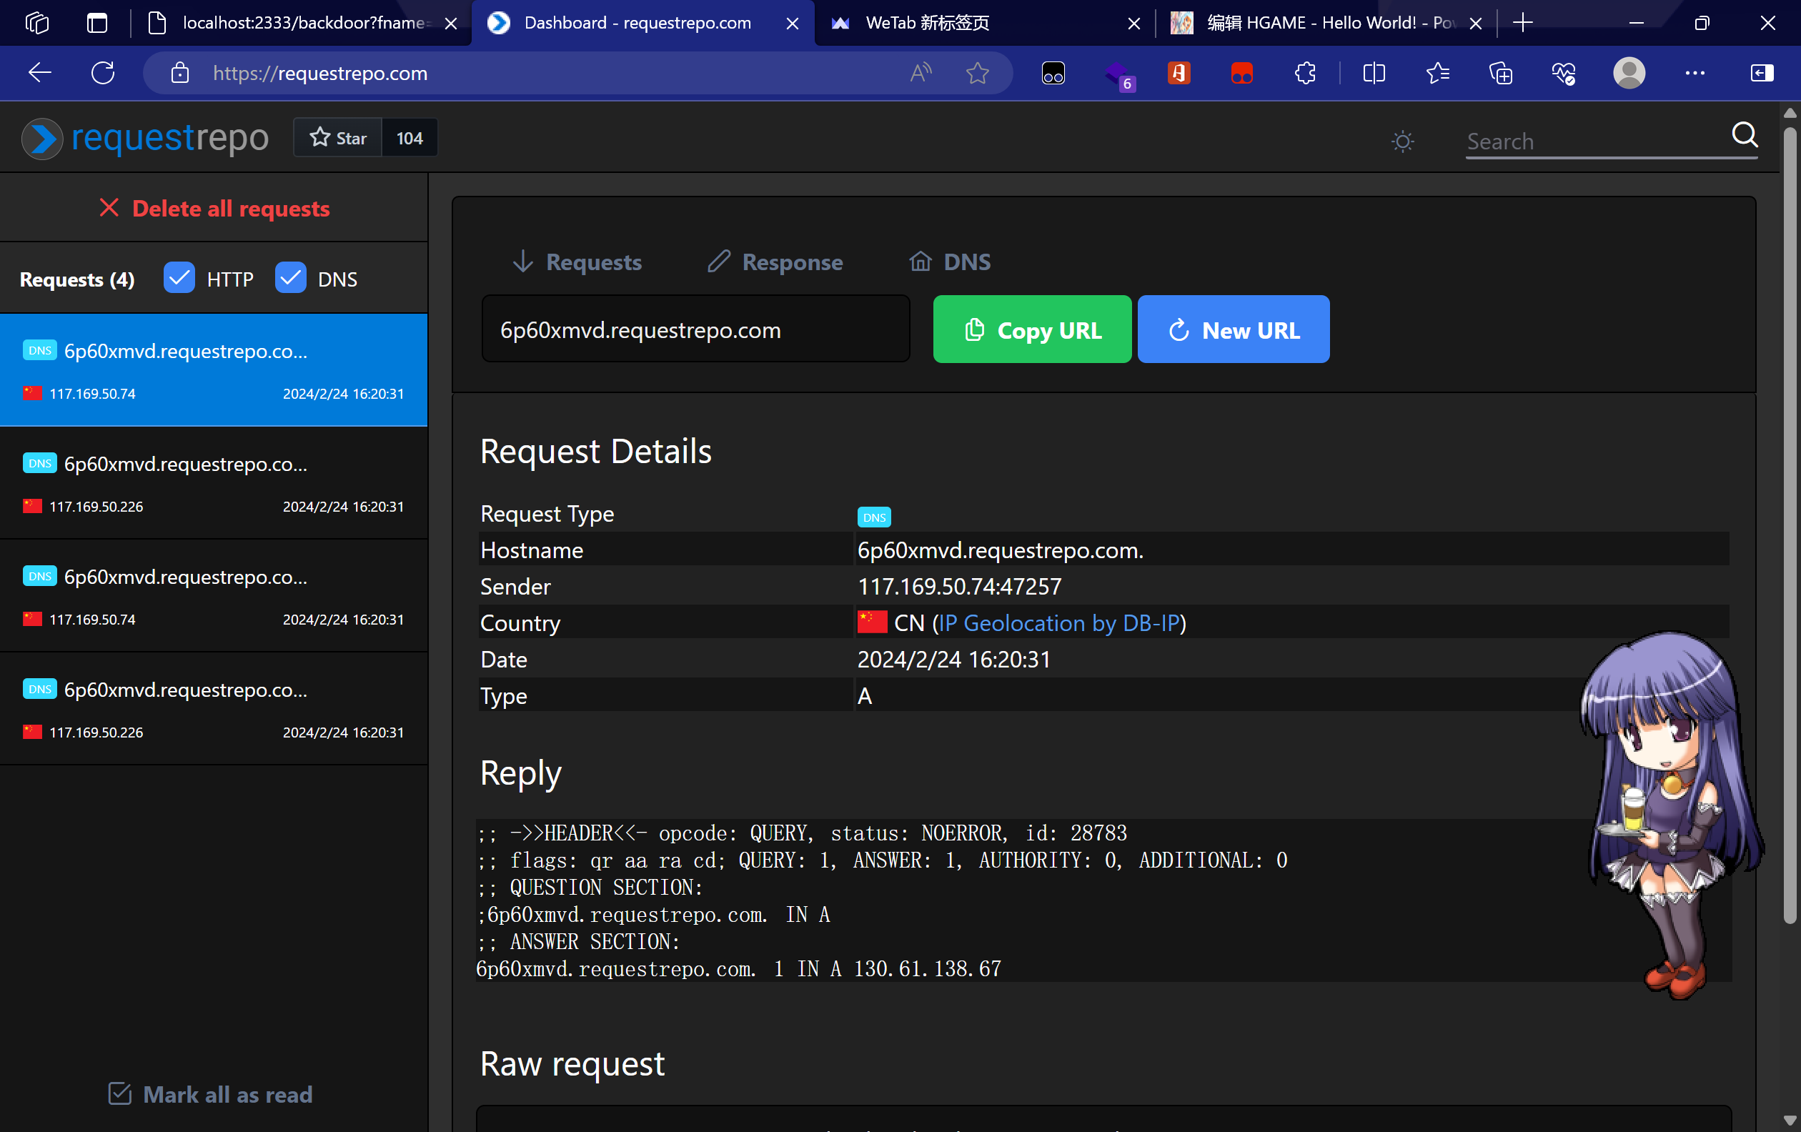Click the goggles extension icon
This screenshot has height=1132, width=1801.
tap(1053, 74)
